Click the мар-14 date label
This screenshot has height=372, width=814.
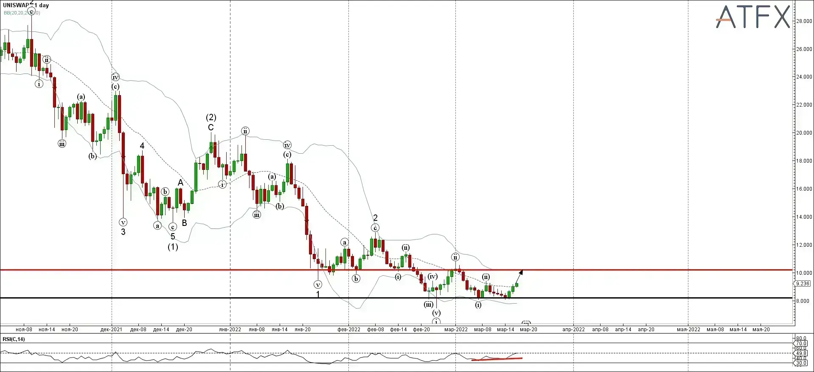point(505,329)
